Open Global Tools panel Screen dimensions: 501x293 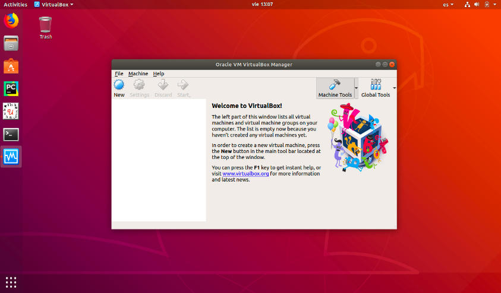[x=376, y=88]
